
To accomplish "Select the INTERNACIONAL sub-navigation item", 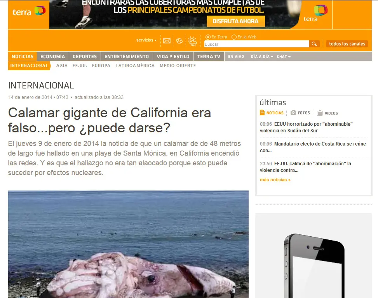I will 29,66.
